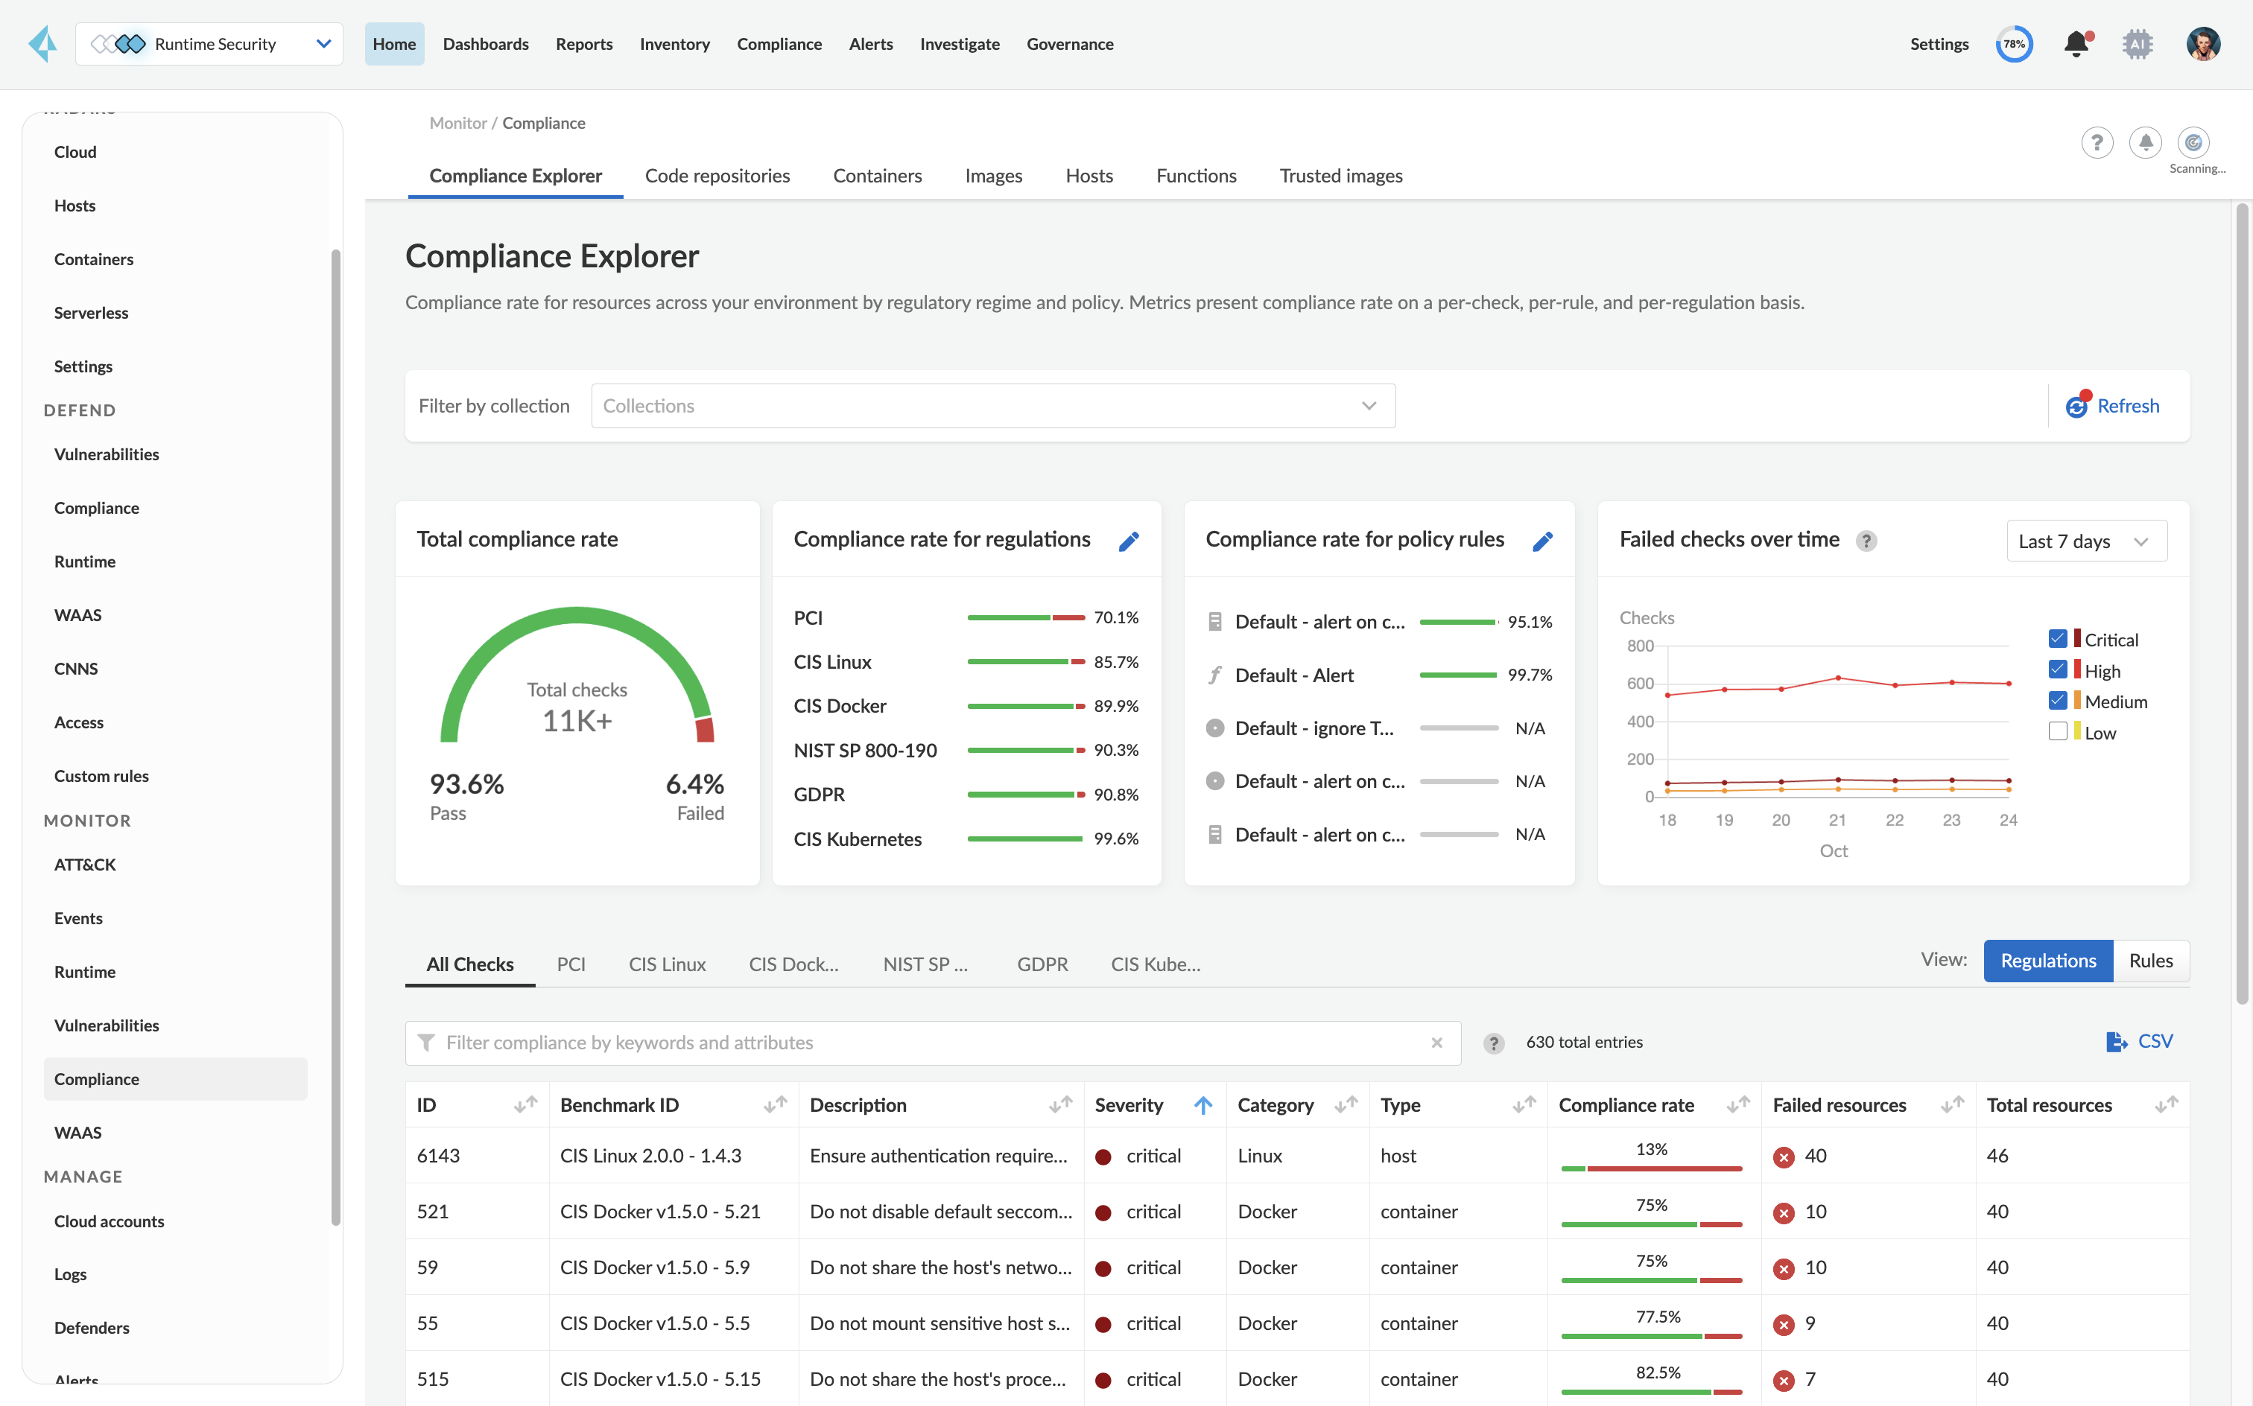The width and height of the screenshot is (2253, 1406).
Task: Click the Failed checks over time help icon
Action: [x=1865, y=541]
